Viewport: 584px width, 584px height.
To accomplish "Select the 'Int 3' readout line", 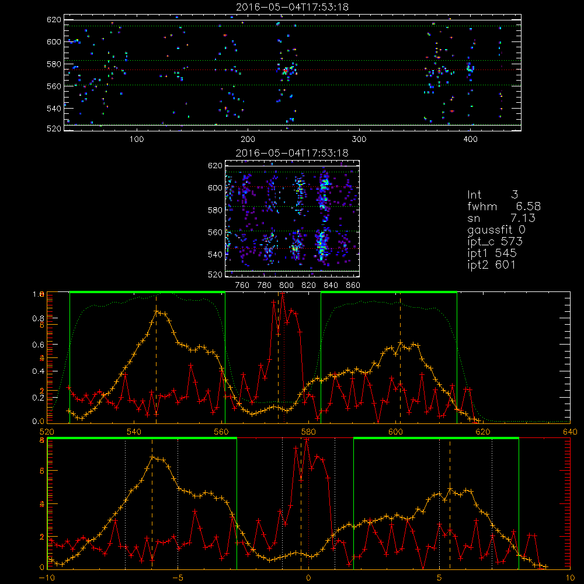I will [493, 195].
